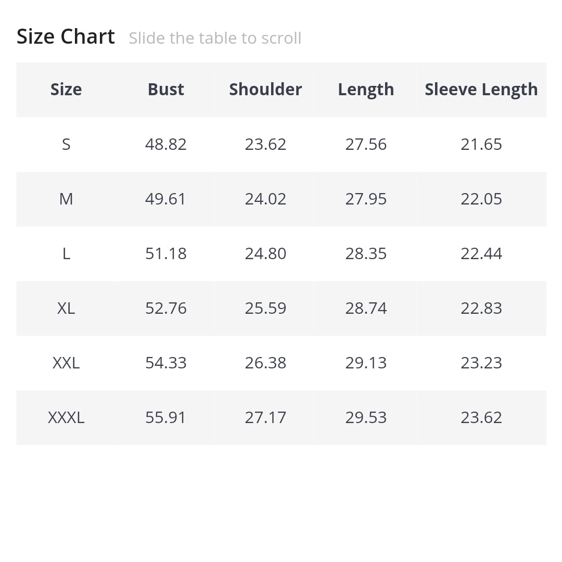Click the bust value 48.82

pyautogui.click(x=165, y=144)
